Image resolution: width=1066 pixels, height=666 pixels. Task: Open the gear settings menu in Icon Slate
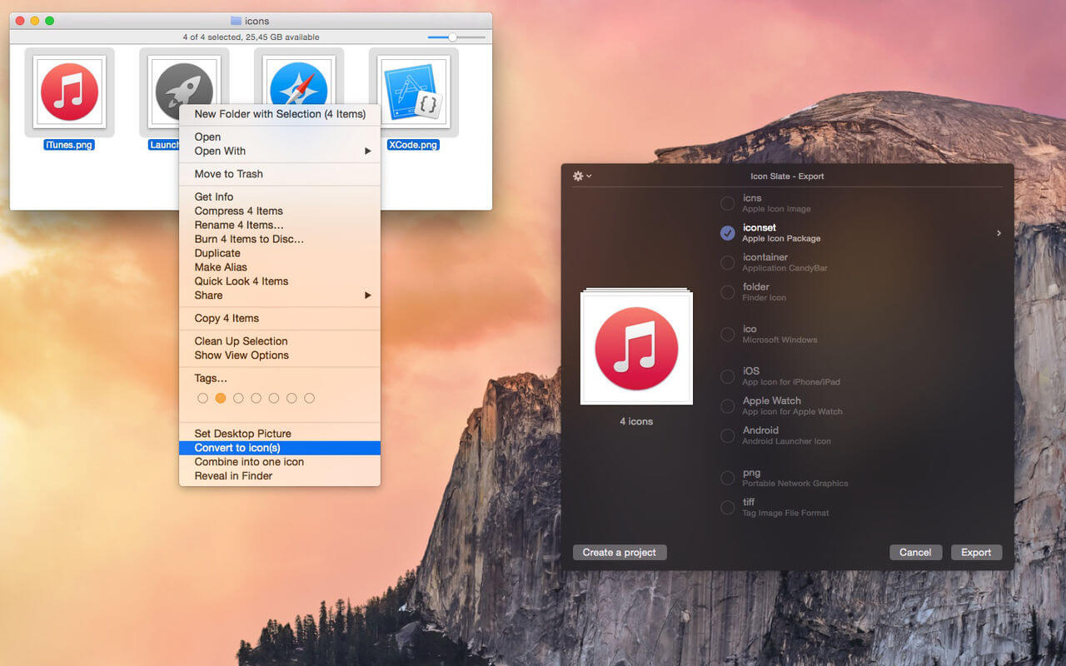[582, 176]
